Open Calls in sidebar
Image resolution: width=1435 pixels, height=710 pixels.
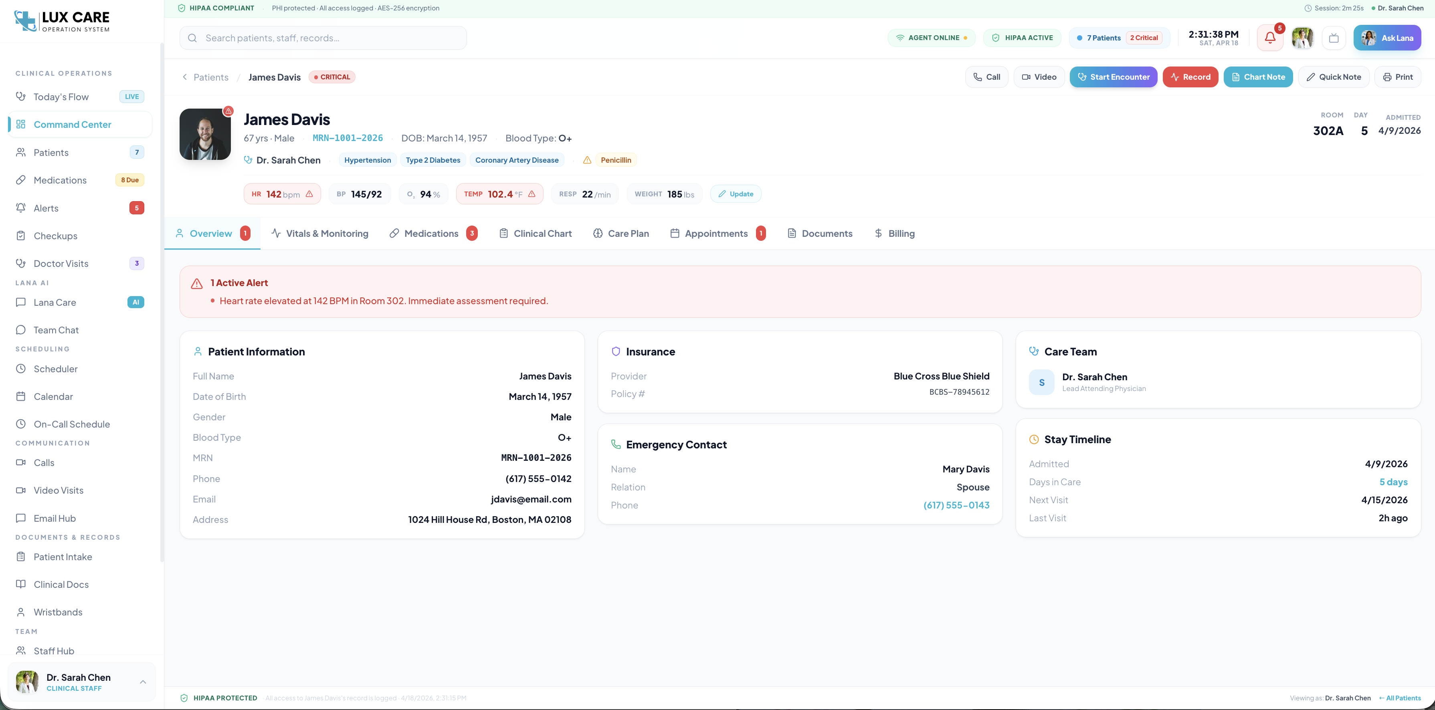(80, 463)
